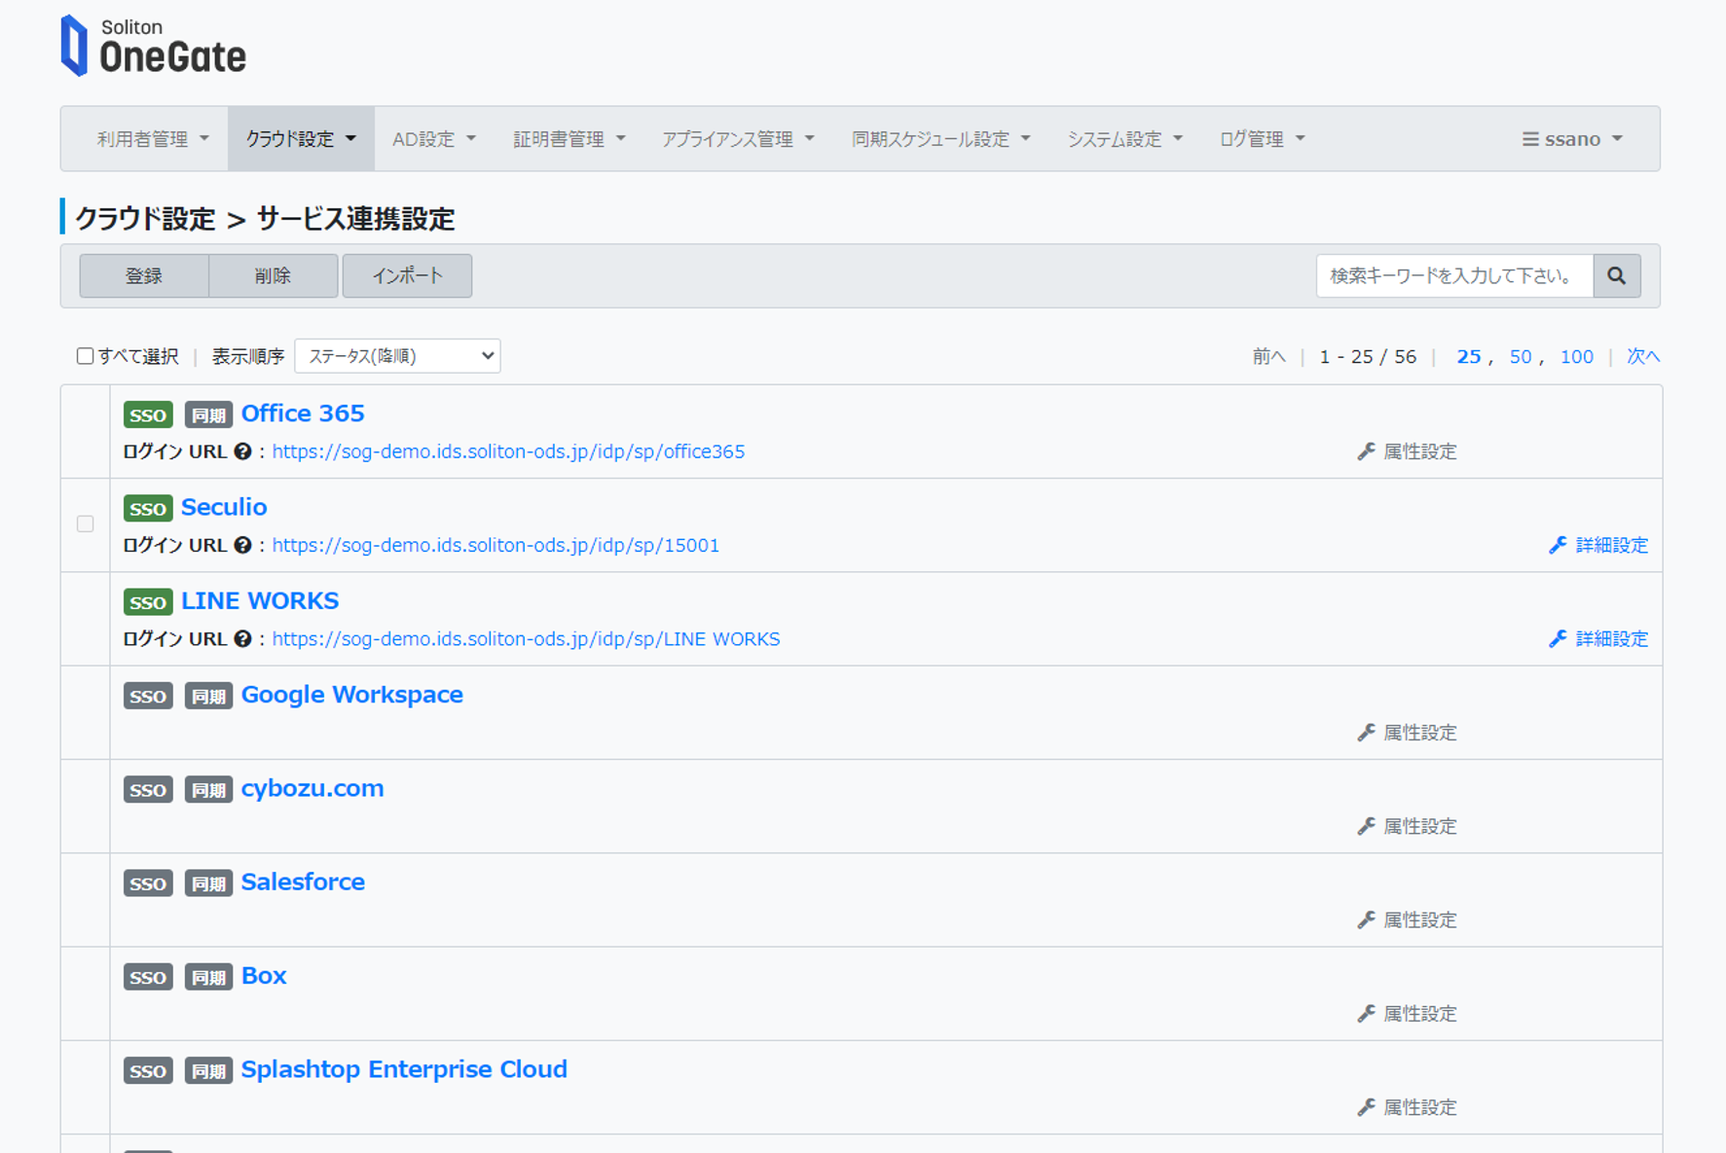Screen dimensions: 1726x1153
Task: Click the 登録 button
Action: [x=143, y=275]
